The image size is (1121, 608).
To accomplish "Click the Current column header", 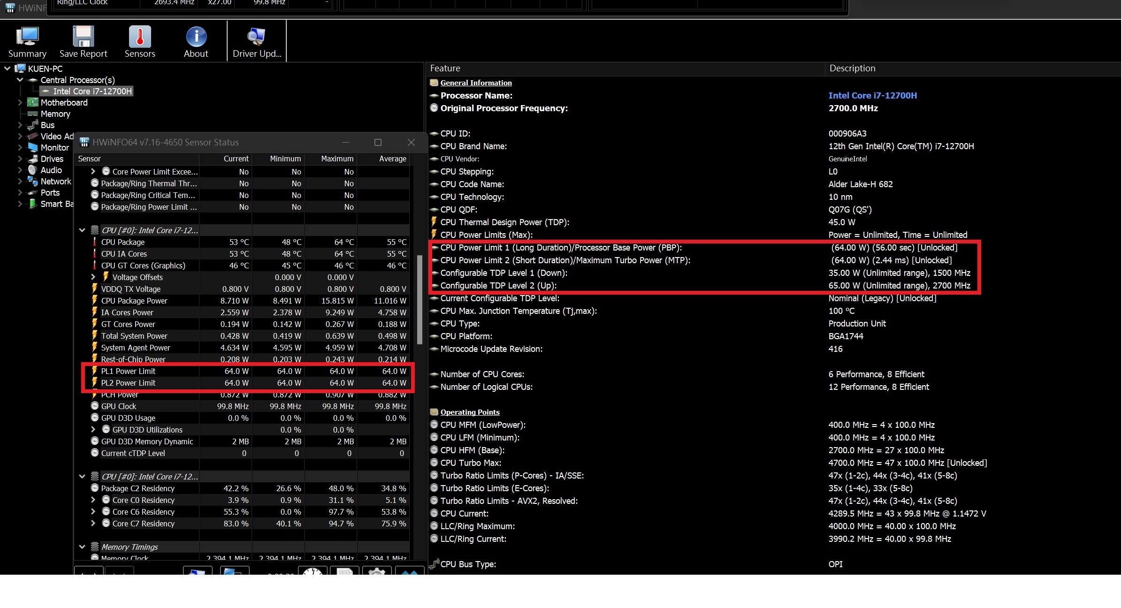I will tap(226, 159).
